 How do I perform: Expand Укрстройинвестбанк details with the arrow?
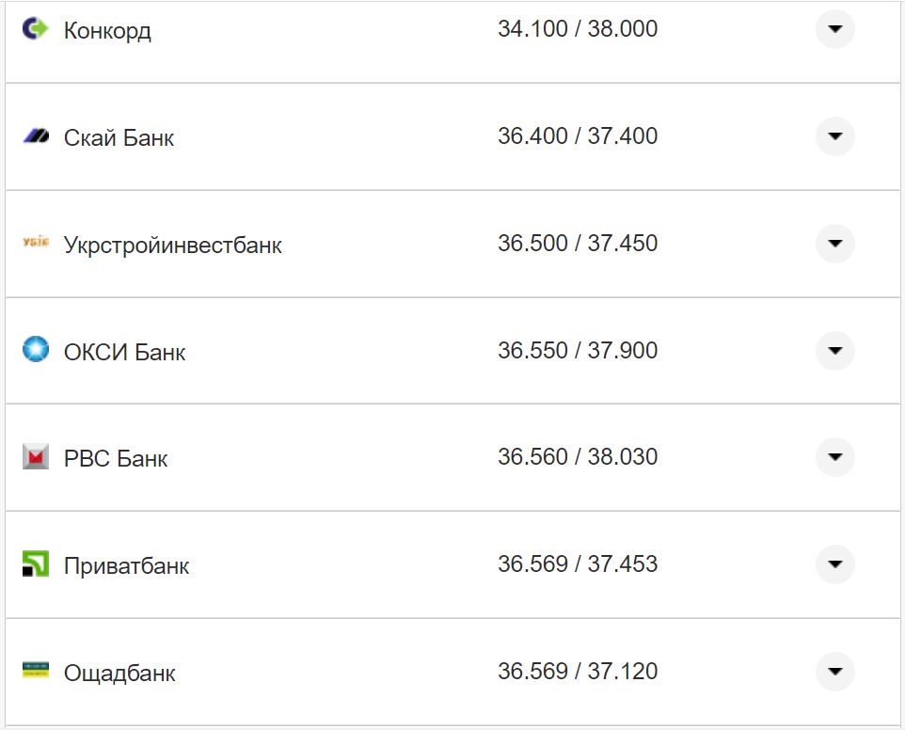click(834, 244)
